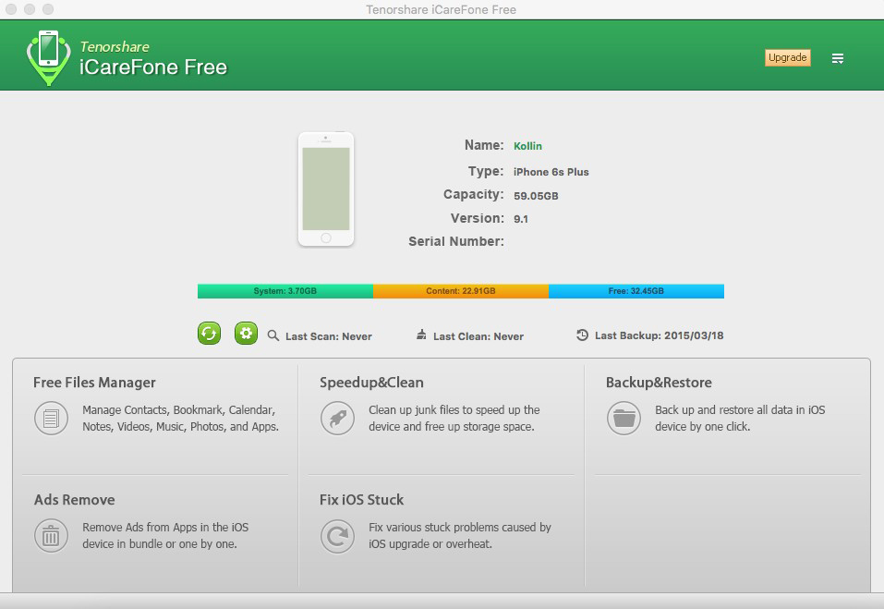The image size is (884, 609).
Task: Select the Backup&Restore heading
Action: [659, 383]
